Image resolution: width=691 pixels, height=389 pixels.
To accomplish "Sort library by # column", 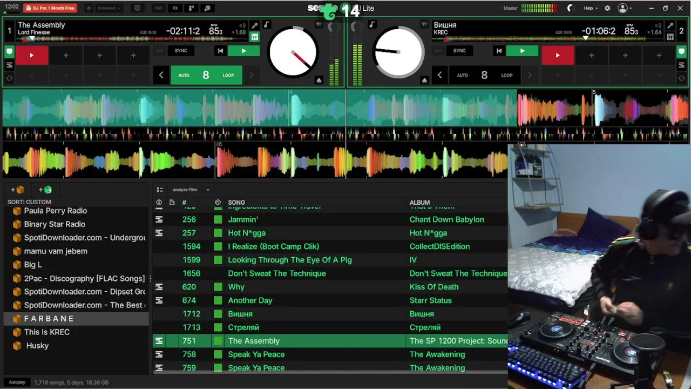I will (184, 203).
